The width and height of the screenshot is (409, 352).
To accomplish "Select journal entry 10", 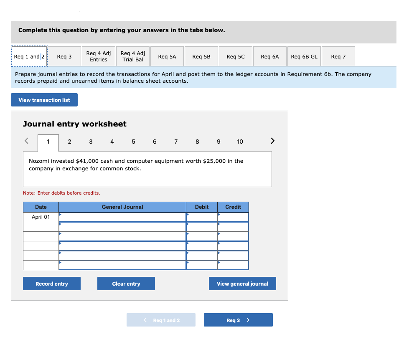I will pyautogui.click(x=240, y=142).
